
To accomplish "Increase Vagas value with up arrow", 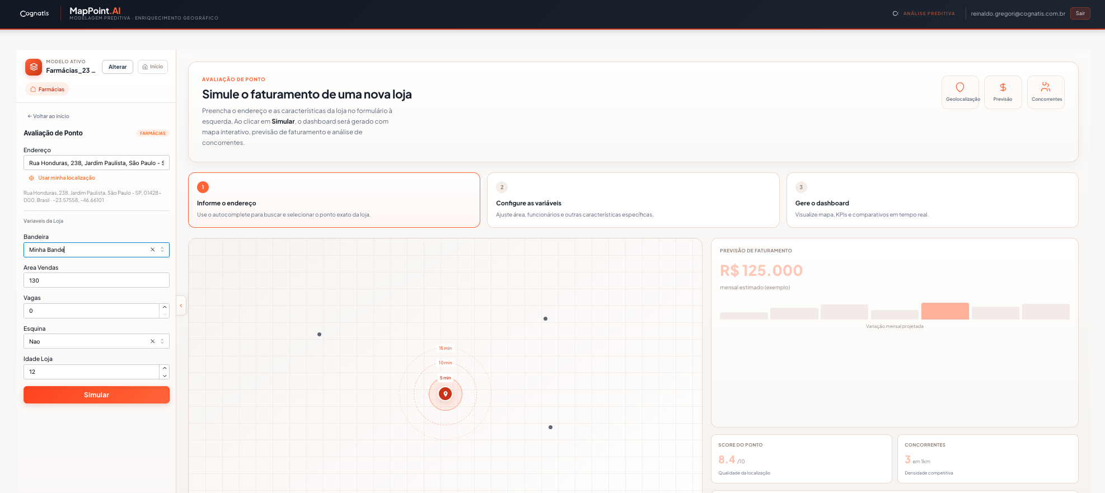I will coord(165,307).
